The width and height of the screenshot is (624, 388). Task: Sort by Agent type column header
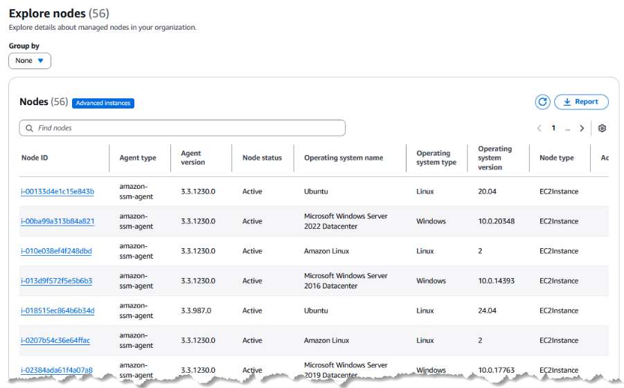(138, 158)
